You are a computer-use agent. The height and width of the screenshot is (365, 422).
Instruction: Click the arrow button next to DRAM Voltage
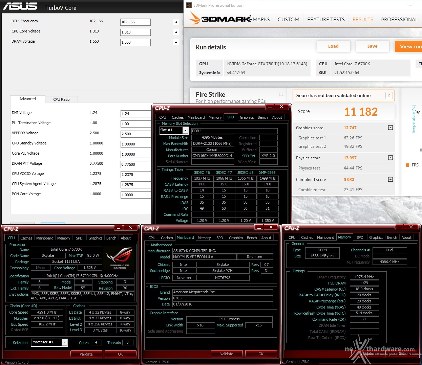coord(176,42)
